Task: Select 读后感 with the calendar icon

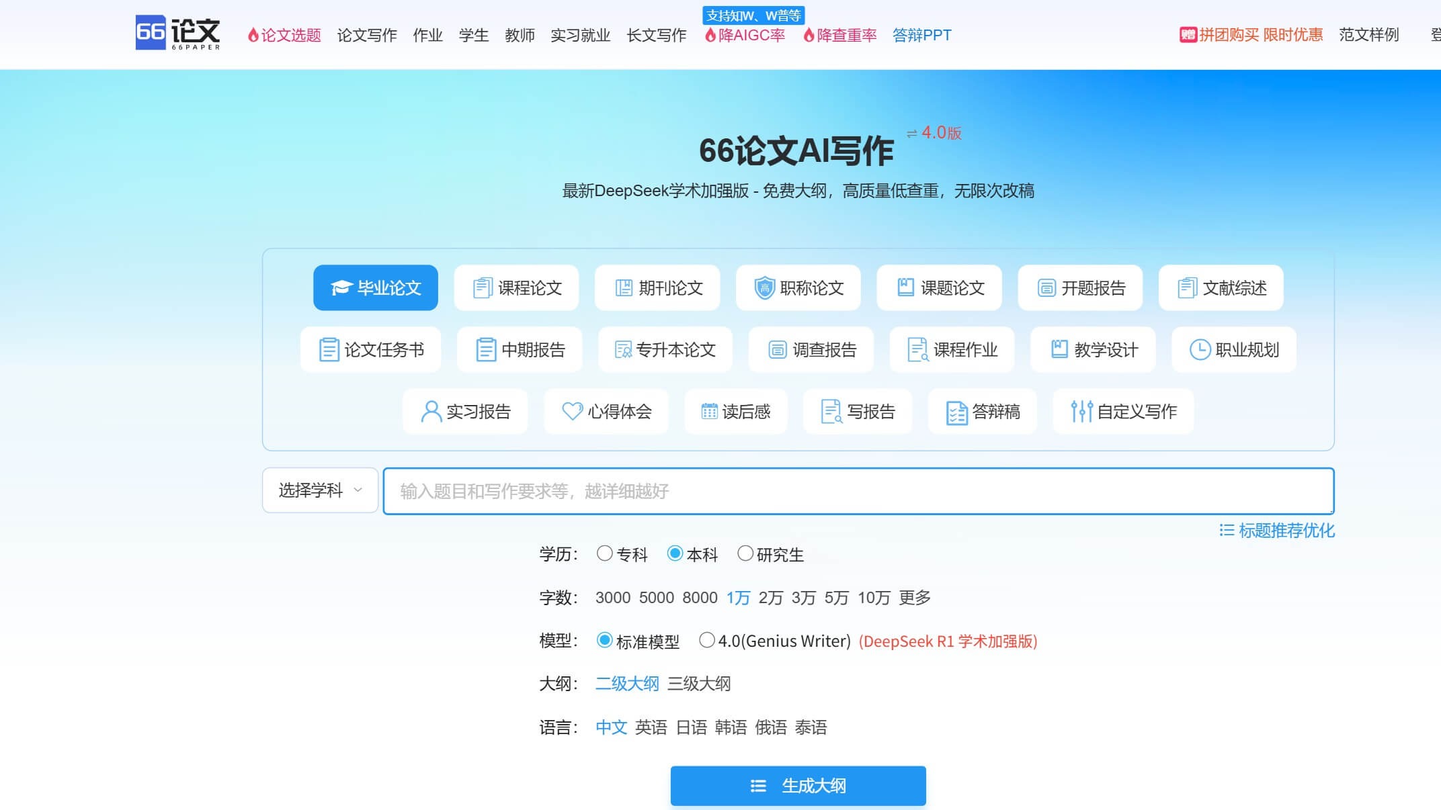Action: (x=735, y=412)
